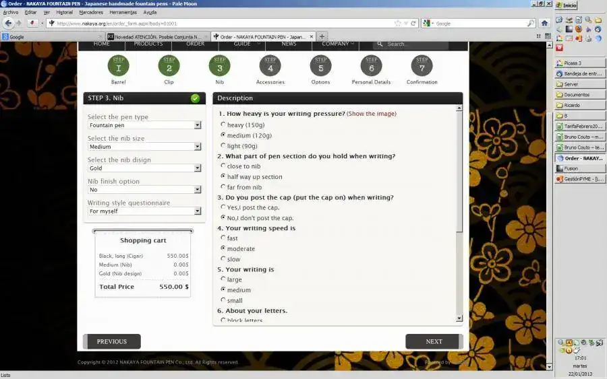Jump to Step 5 Options circle
The width and height of the screenshot is (607, 379).
coord(320,66)
